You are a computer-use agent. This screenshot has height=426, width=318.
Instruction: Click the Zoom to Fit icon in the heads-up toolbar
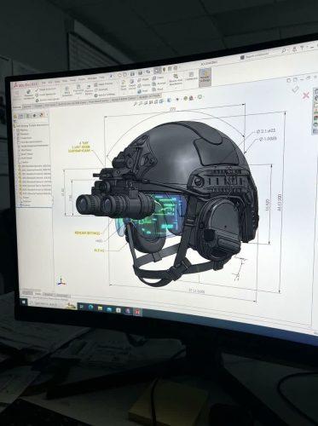(x=136, y=104)
